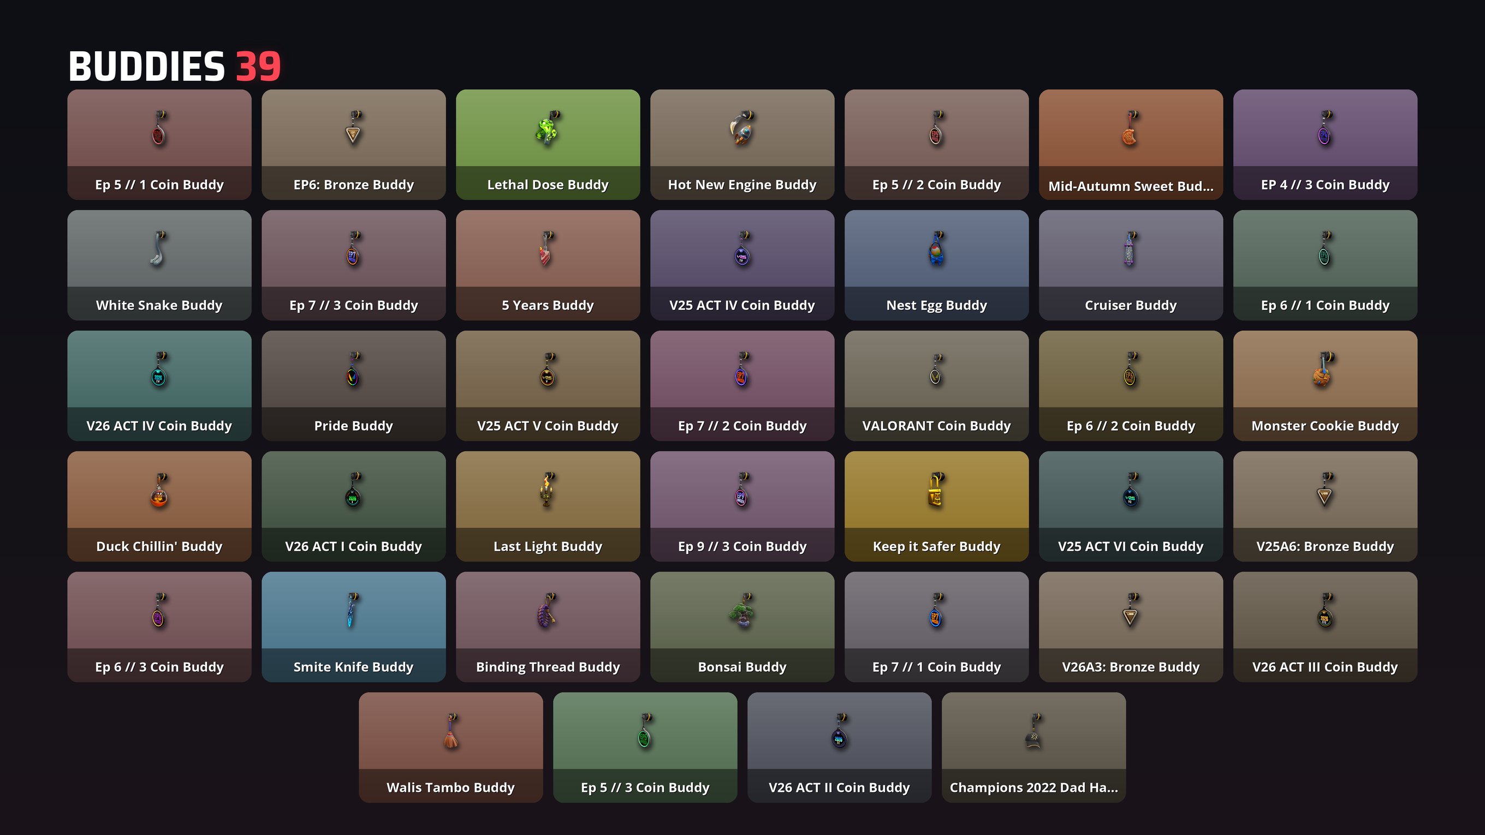The image size is (1485, 835).
Task: Select the Walis Tambo broom icon
Action: [452, 731]
